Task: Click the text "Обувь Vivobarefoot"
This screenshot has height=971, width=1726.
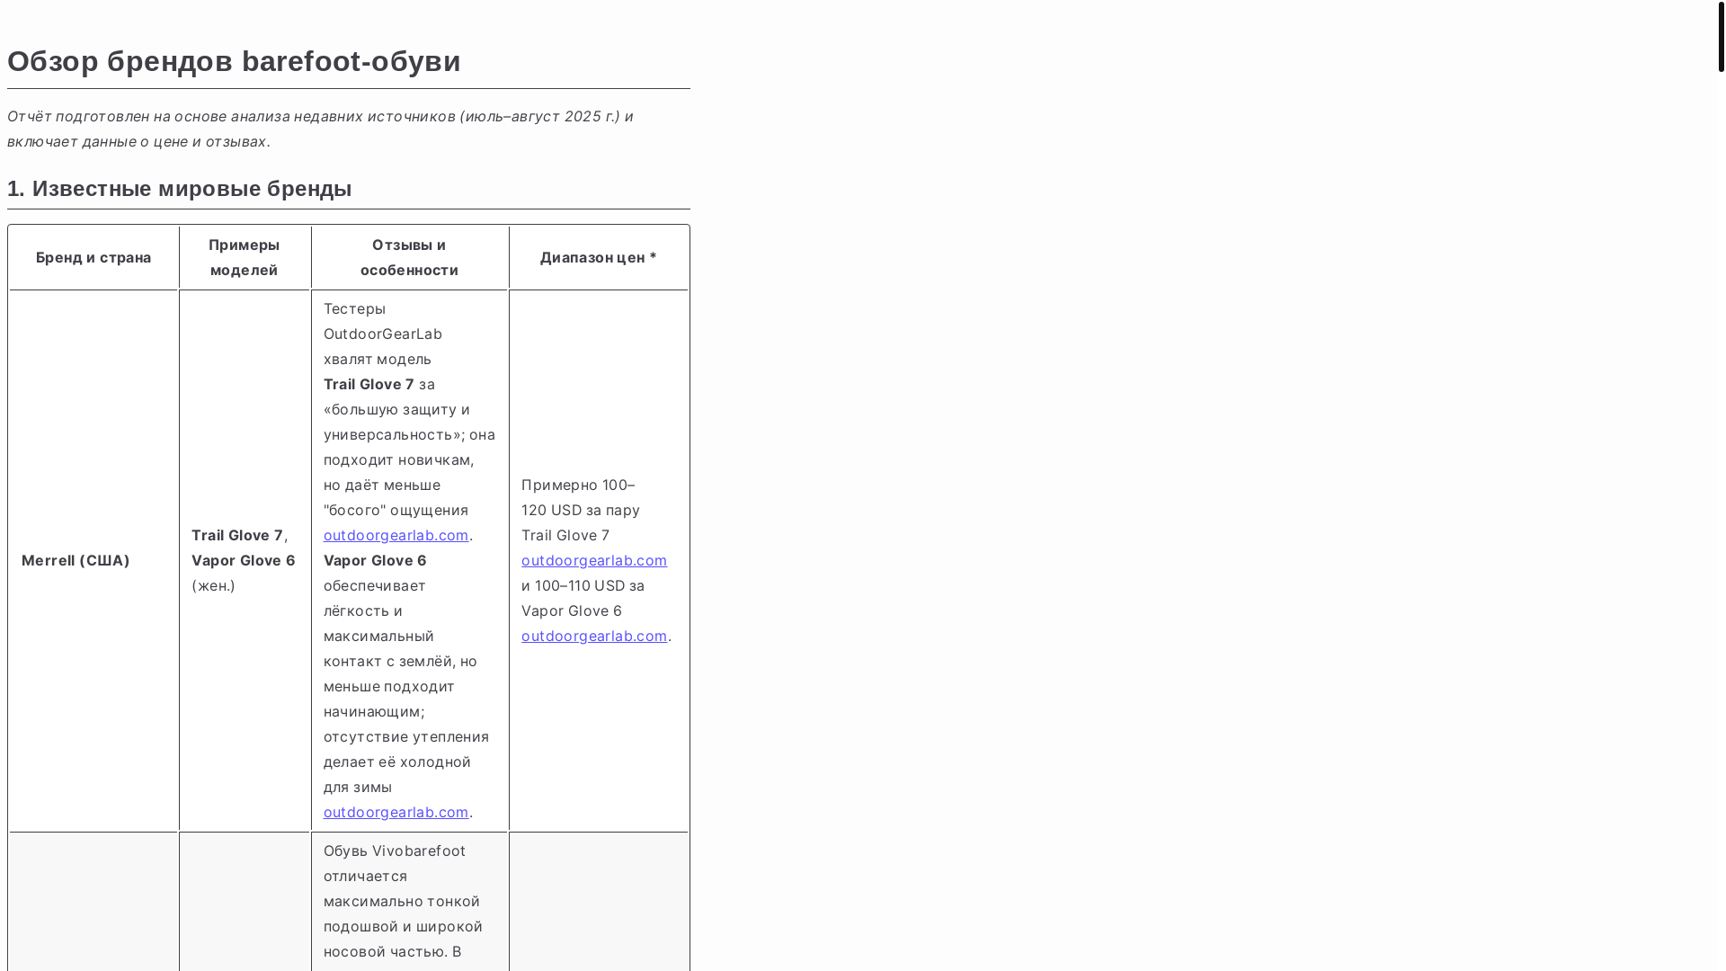Action: point(395,851)
